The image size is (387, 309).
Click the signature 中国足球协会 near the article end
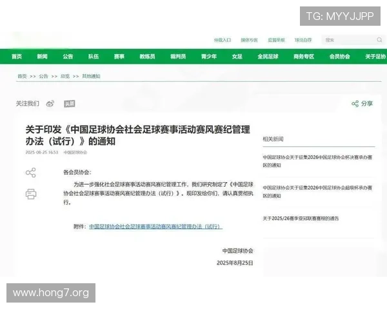(x=238, y=251)
